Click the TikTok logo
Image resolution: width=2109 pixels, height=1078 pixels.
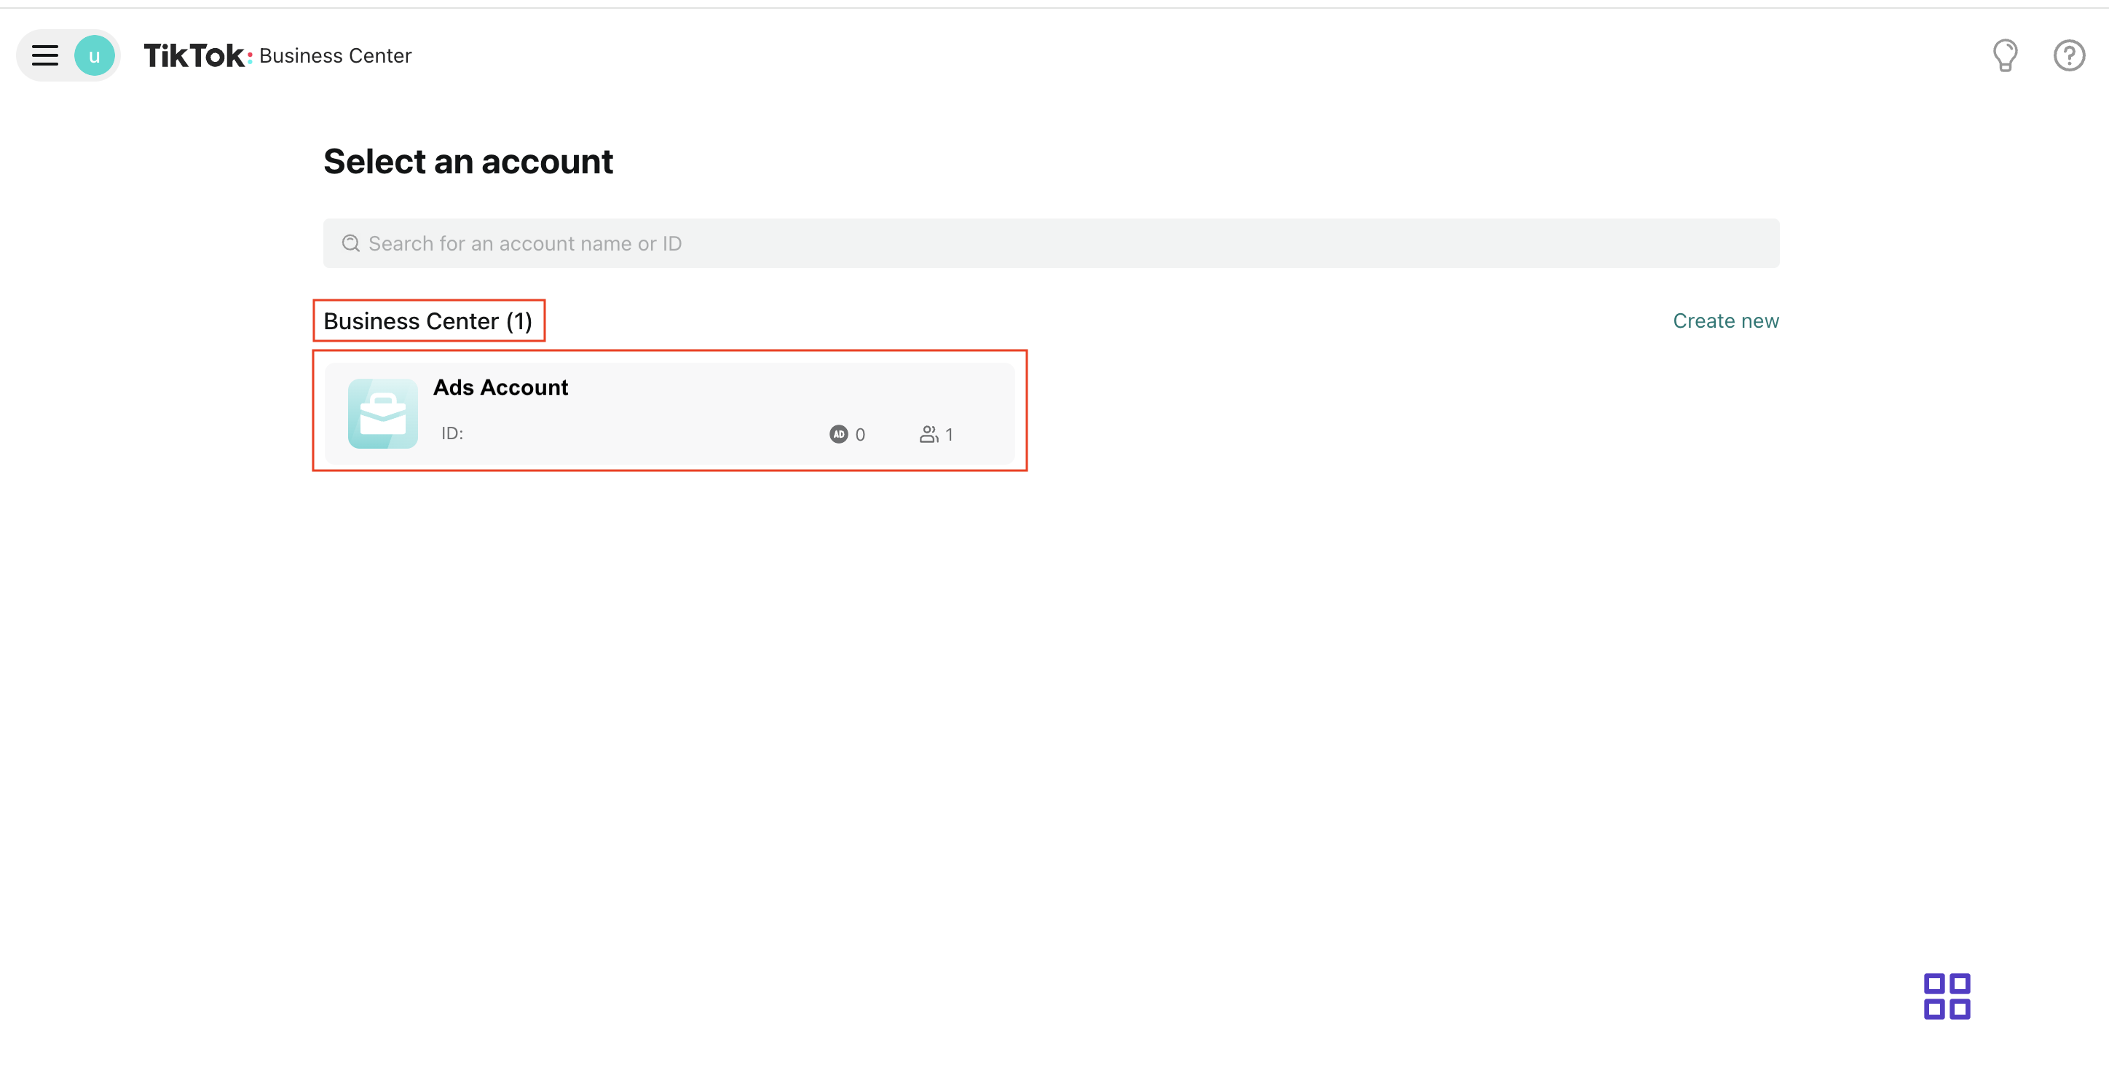pos(197,55)
